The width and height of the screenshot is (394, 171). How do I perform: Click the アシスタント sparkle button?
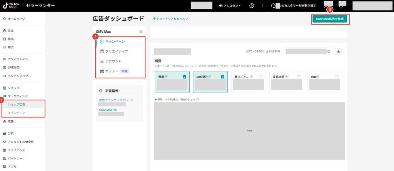230,6
